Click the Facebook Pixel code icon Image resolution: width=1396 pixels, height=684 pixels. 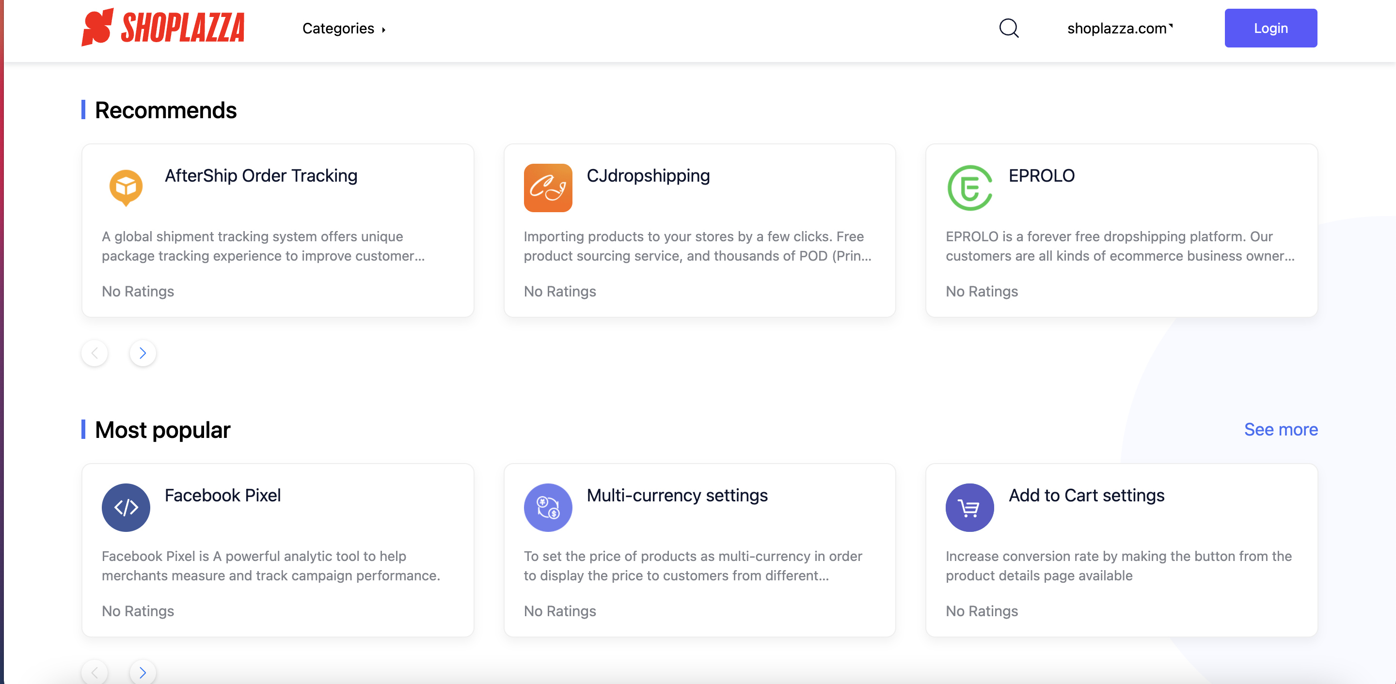point(126,508)
